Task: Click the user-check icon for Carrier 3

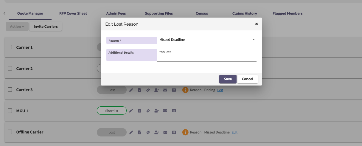Action: (156, 90)
